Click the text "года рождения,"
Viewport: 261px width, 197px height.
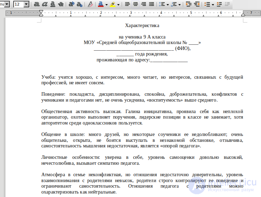click(151, 54)
